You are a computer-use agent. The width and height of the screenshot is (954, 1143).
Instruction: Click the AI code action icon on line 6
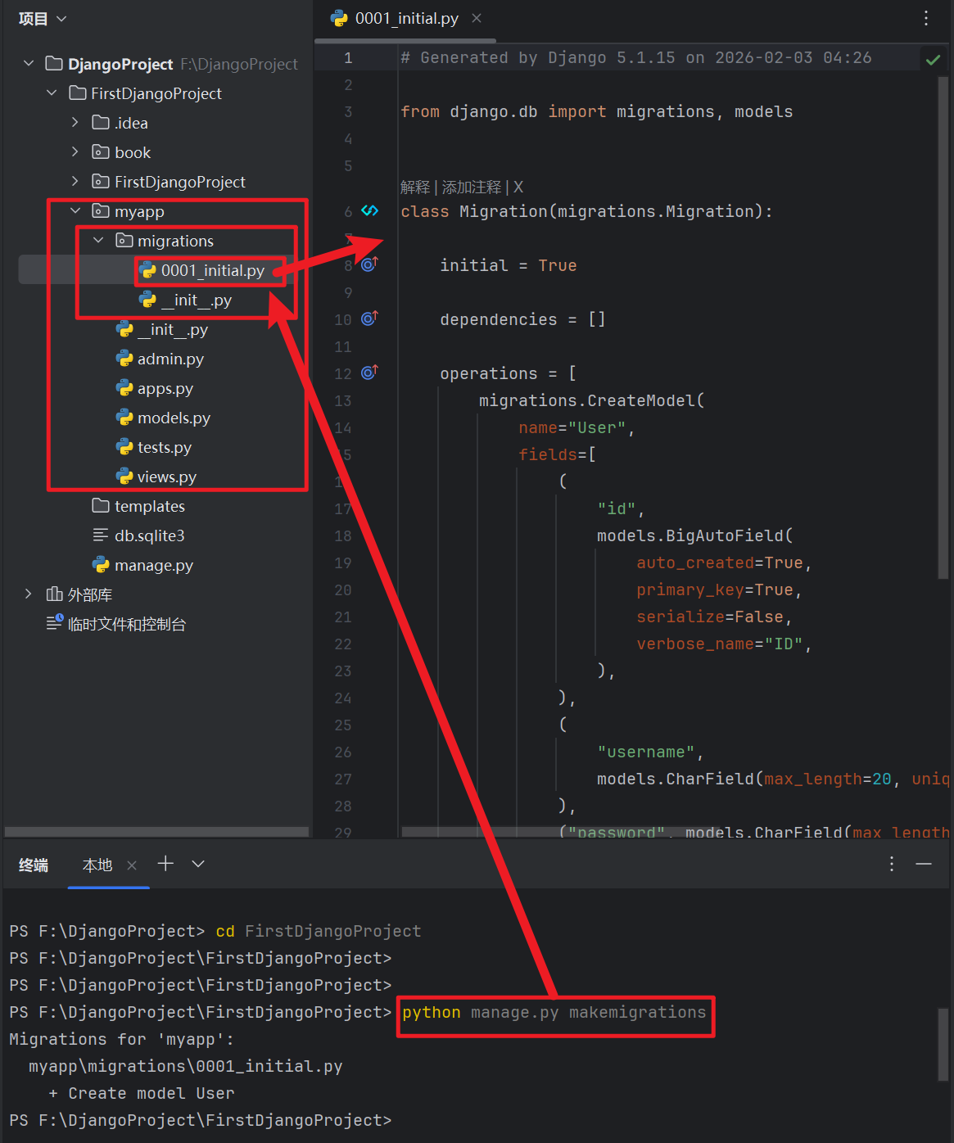coord(370,210)
